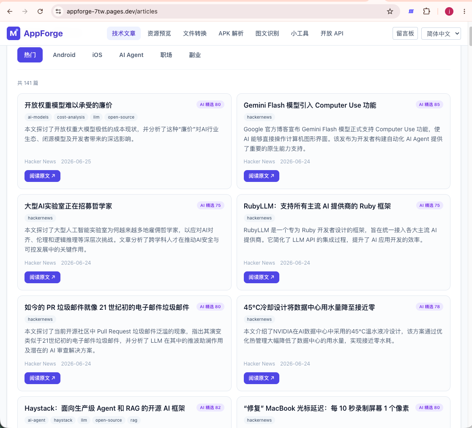Viewport: 472px width, 428px height.
Task: Click 阅读原文 for 45°C冷却设计 article
Action: click(261, 378)
